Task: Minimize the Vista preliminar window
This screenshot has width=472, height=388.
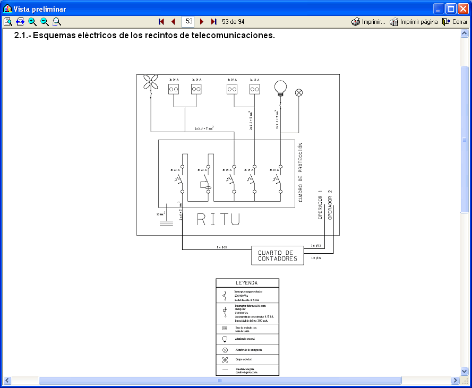Action: [x=439, y=9]
